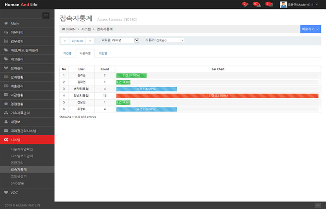Go to next month with right arrow
The width and height of the screenshot is (326, 209).
tap(90, 41)
